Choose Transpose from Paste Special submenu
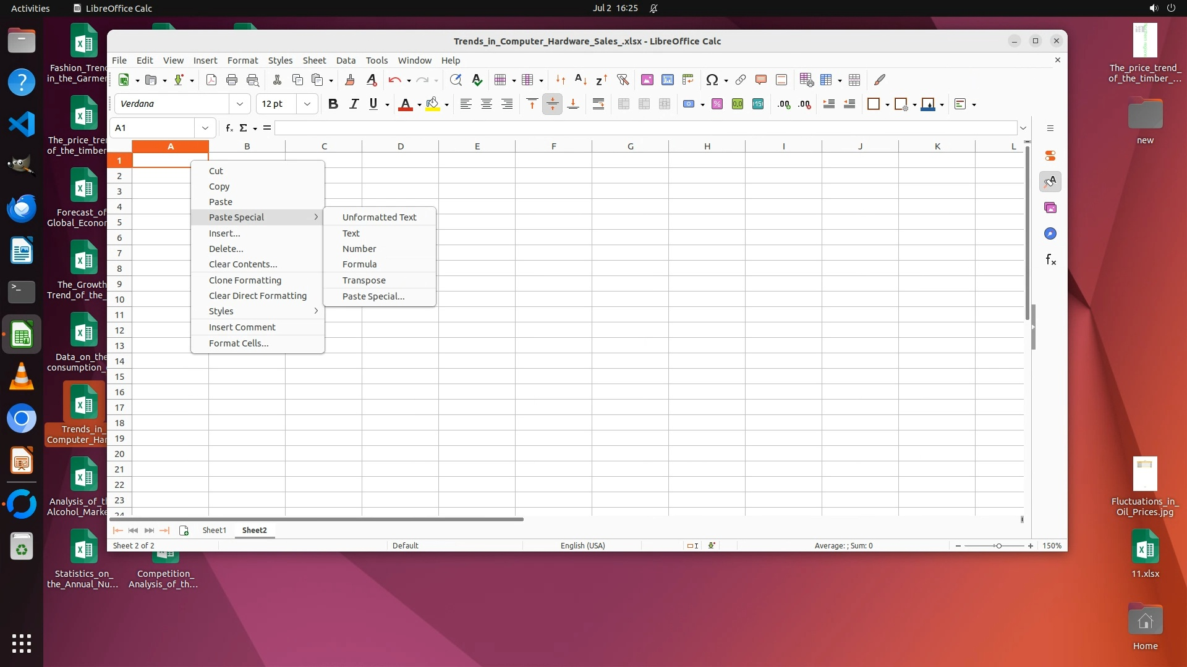Image resolution: width=1187 pixels, height=667 pixels. [364, 280]
